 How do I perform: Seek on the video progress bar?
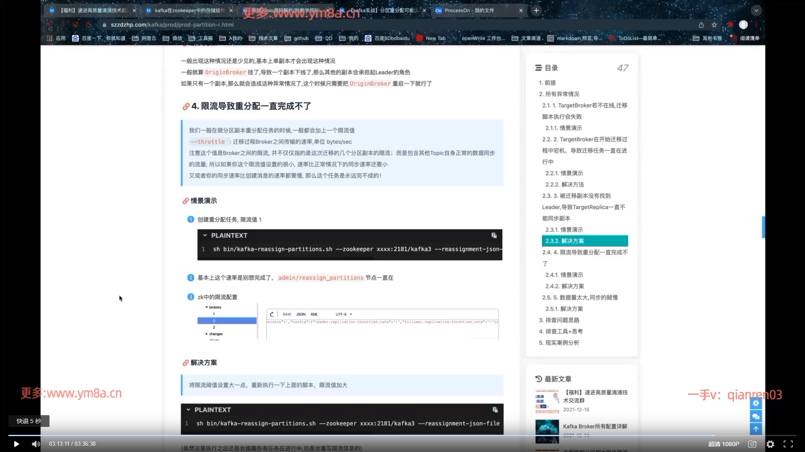[402, 435]
